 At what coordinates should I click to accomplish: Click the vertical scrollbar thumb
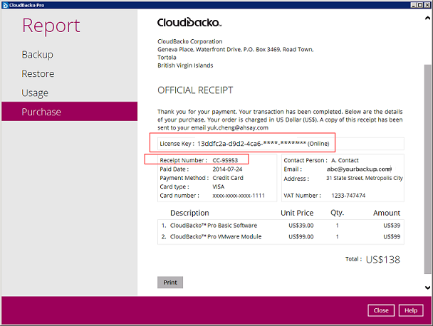click(x=427, y=169)
